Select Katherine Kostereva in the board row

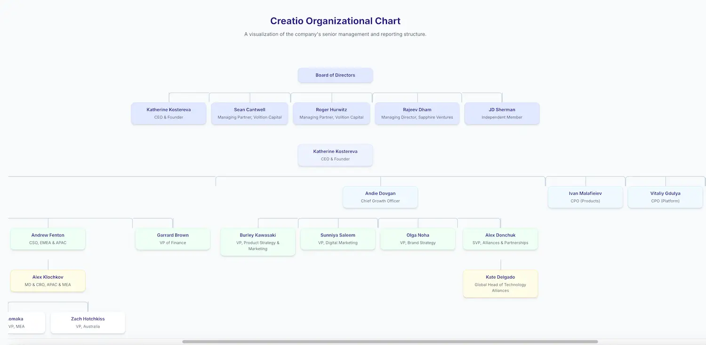[x=168, y=113]
